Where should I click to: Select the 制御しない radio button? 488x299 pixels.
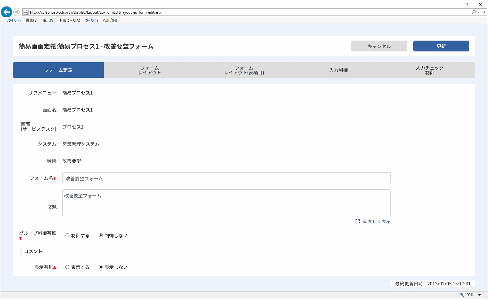pyautogui.click(x=101, y=235)
